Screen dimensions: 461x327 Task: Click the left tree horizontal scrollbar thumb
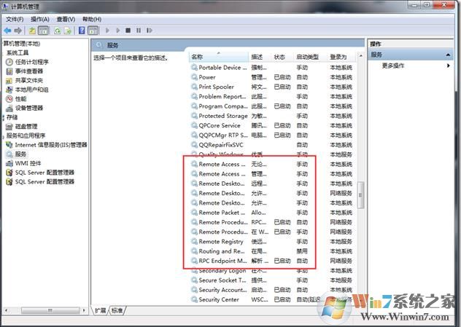click(x=50, y=310)
